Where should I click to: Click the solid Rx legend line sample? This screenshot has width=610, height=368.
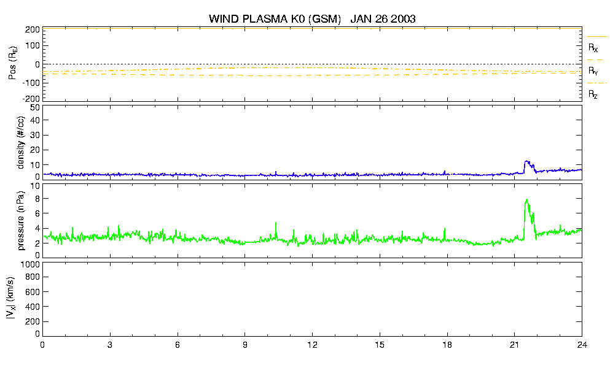pos(596,37)
